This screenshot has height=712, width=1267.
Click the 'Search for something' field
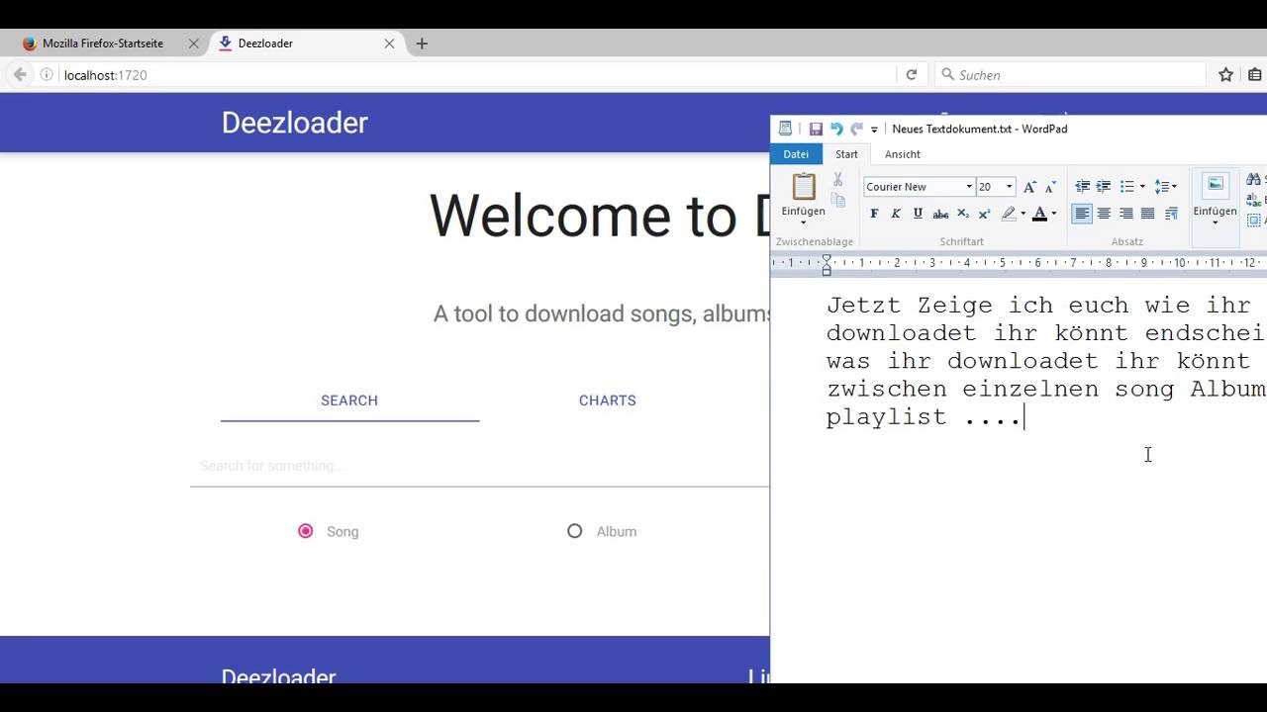point(479,465)
